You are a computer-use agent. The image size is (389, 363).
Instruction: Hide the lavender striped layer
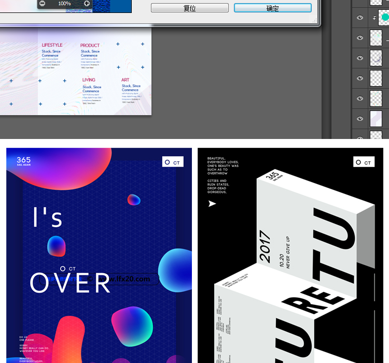point(360,119)
